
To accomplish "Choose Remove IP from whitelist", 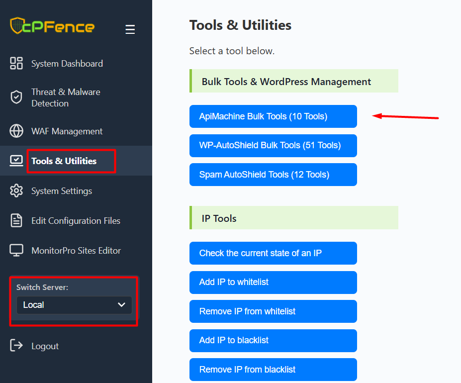I will pos(273,311).
